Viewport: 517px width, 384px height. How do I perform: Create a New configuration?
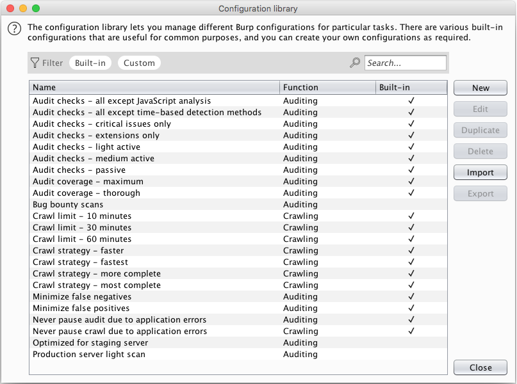[x=480, y=88]
